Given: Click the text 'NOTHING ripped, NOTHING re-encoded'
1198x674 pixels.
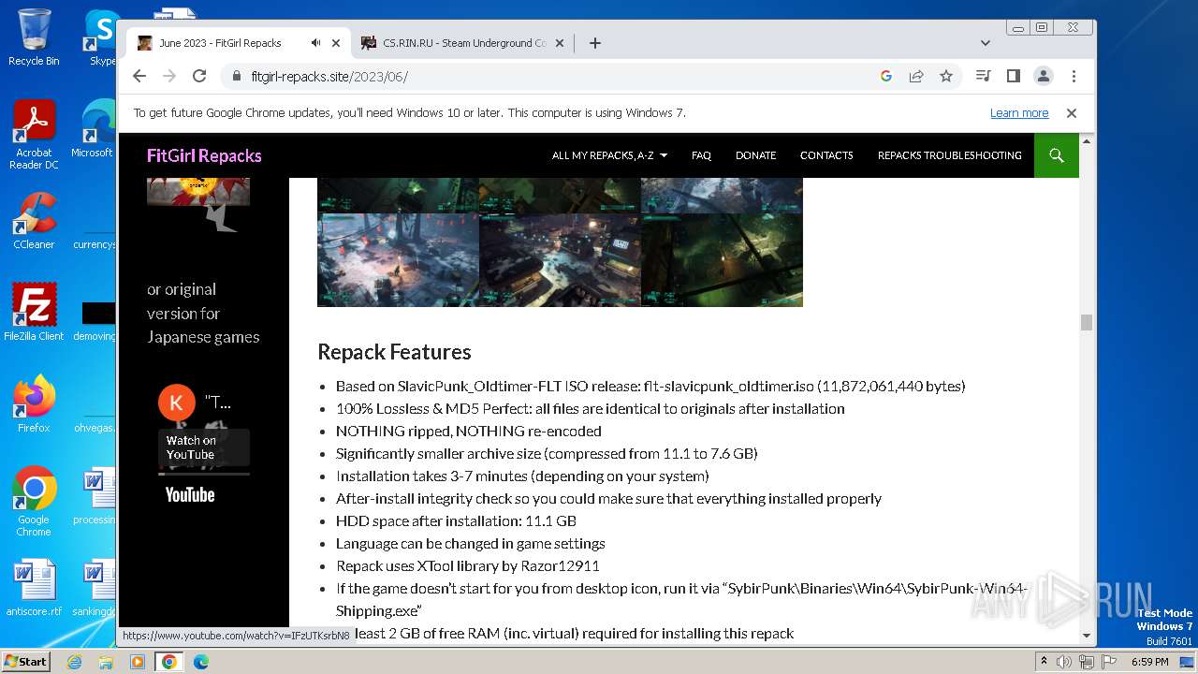Looking at the screenshot, I should (469, 431).
